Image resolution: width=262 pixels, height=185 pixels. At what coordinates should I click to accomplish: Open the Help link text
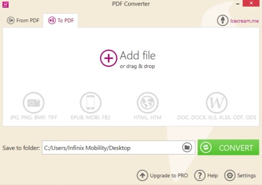coord(213,176)
